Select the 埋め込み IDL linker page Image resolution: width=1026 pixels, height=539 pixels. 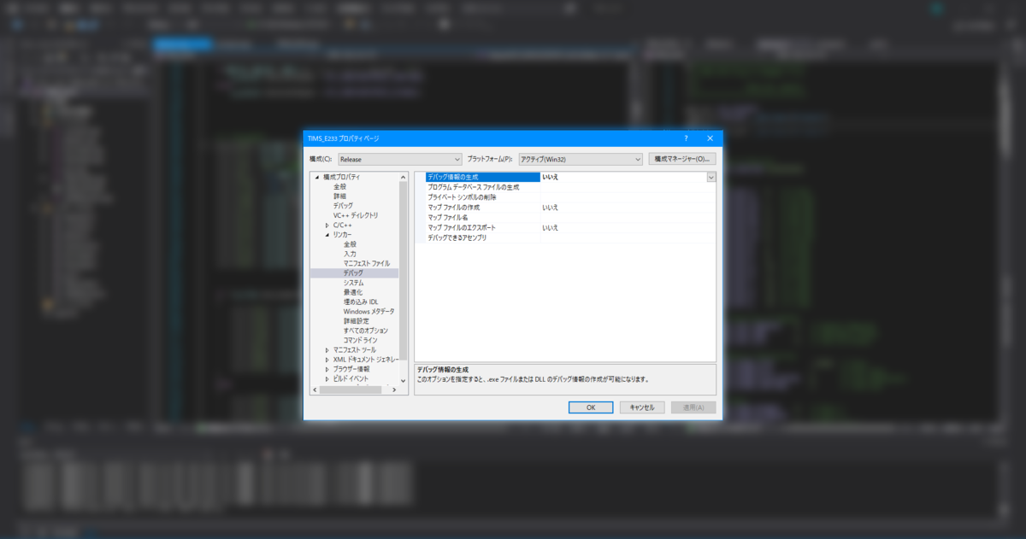click(x=361, y=302)
